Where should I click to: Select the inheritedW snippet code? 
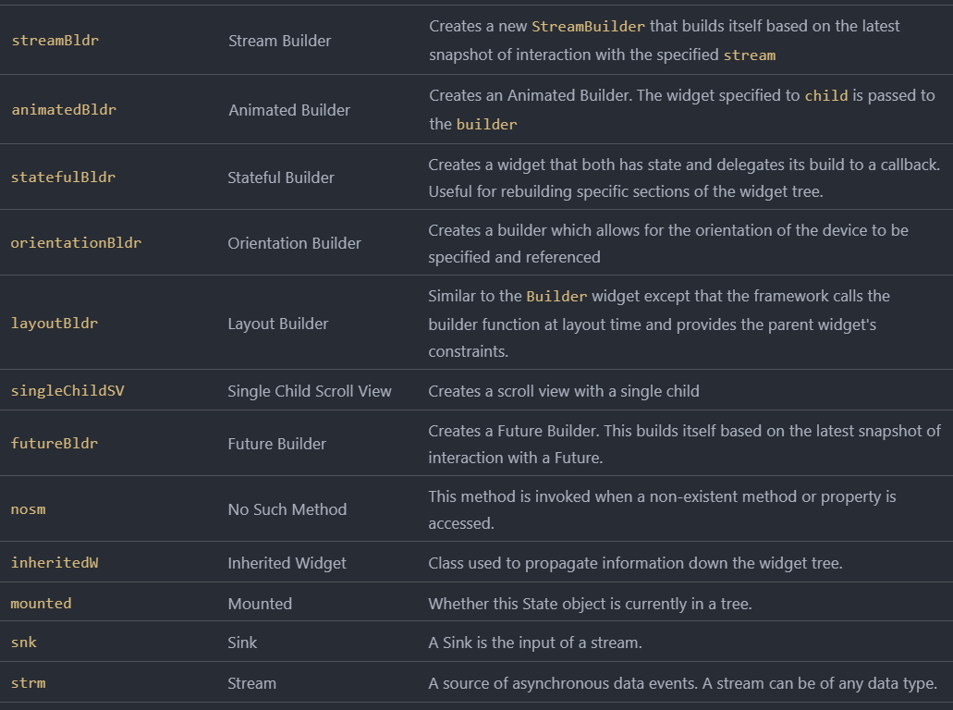coord(55,563)
